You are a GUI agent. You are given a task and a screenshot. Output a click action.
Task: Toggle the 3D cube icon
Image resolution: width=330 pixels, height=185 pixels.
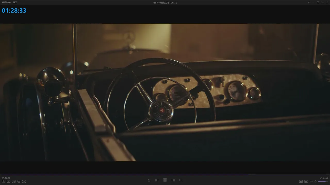(19, 181)
